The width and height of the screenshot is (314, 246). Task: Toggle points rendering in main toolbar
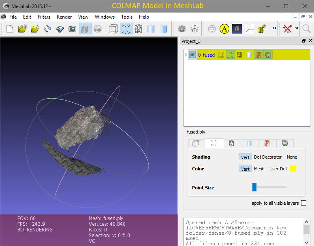coord(126,29)
